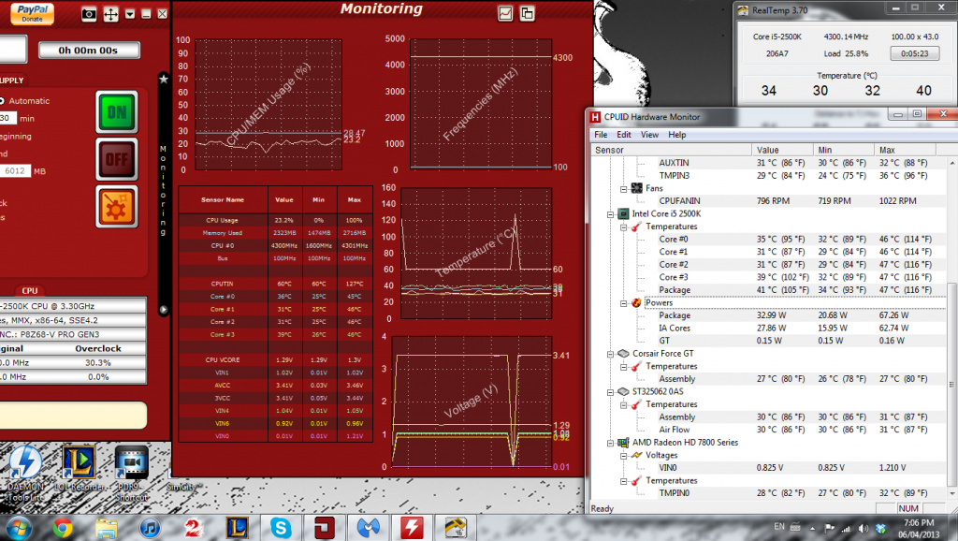The width and height of the screenshot is (958, 541).
Task: Click the Intel Core i5 2500K chip icon
Action: click(x=622, y=214)
